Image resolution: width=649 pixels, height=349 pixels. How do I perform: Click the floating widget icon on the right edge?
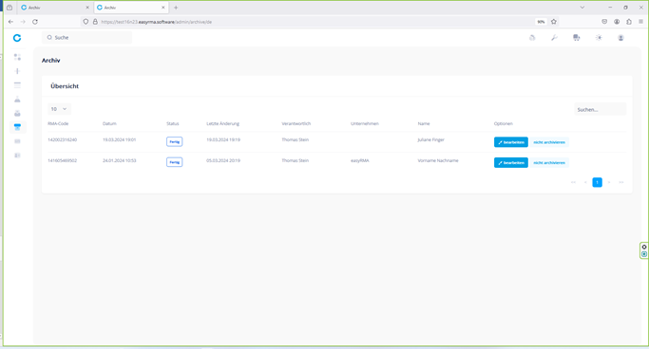(x=644, y=250)
